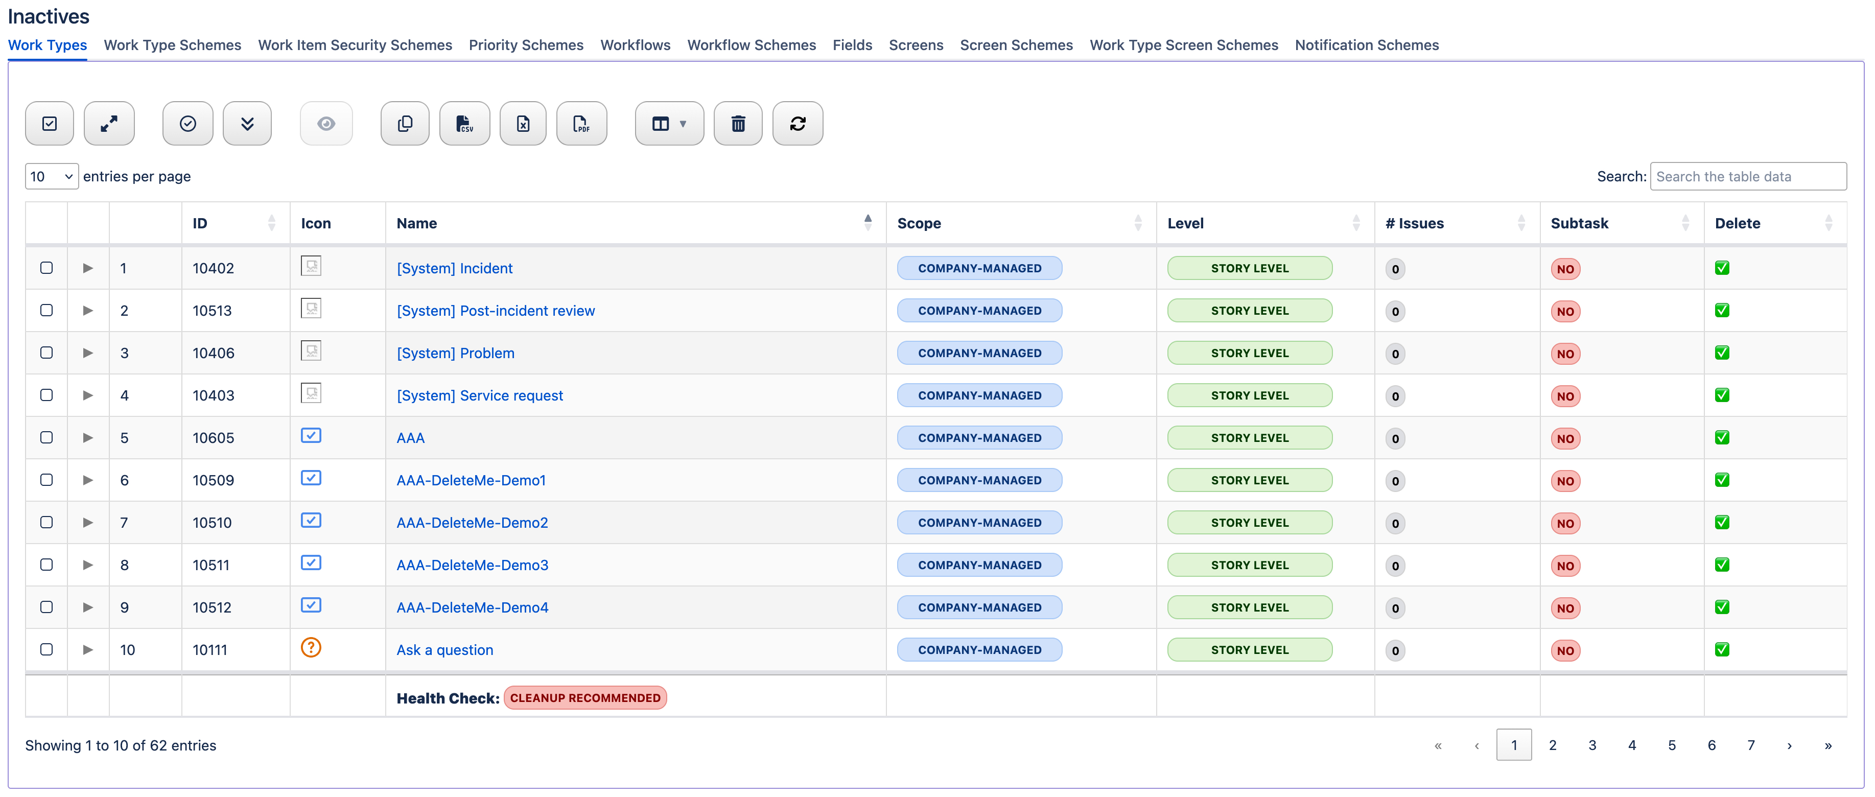The height and width of the screenshot is (797, 1875).
Task: Tick the checkbox for [System] Incident row
Action: [46, 268]
